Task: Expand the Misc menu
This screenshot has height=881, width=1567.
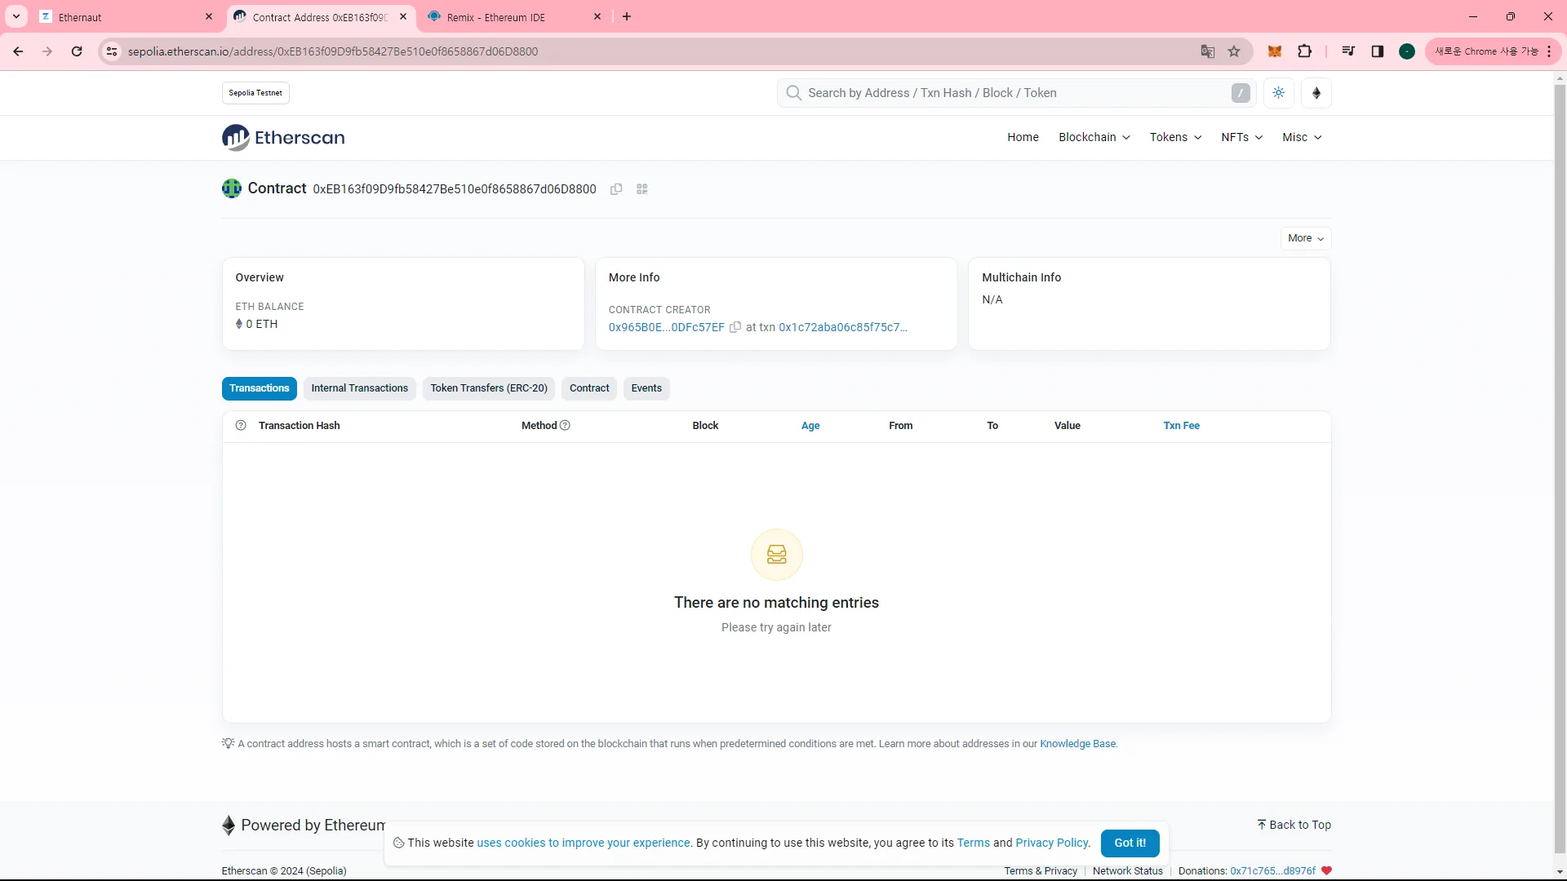Action: 1302,138
